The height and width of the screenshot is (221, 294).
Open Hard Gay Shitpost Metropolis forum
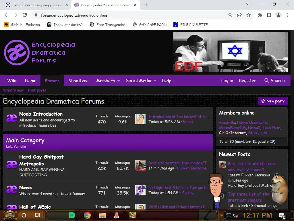coord(41,160)
